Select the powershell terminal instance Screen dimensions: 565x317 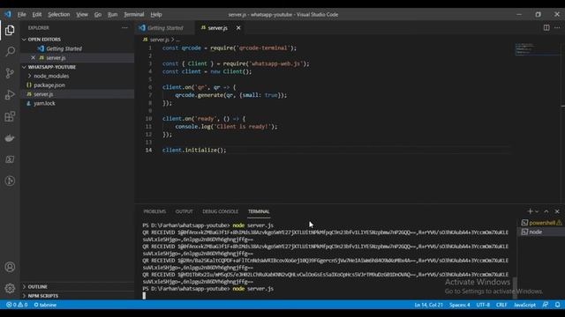point(541,223)
